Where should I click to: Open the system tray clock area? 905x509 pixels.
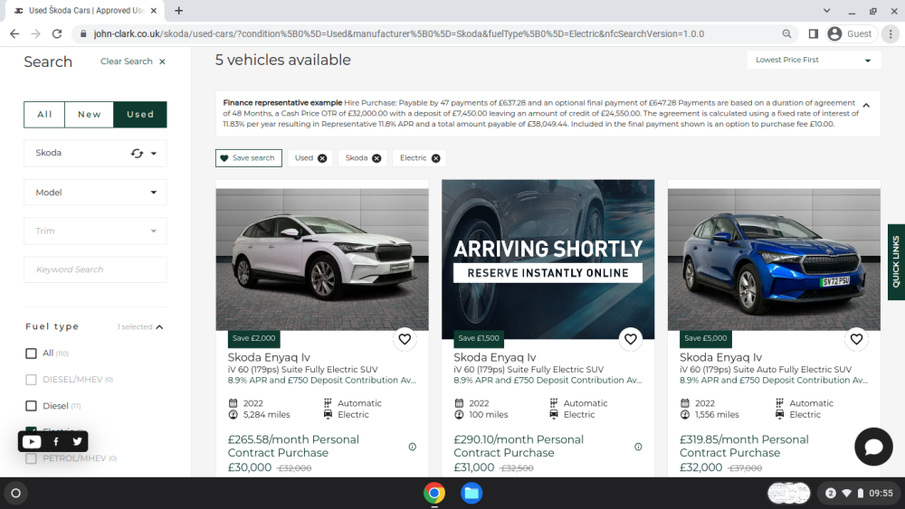[859, 493]
